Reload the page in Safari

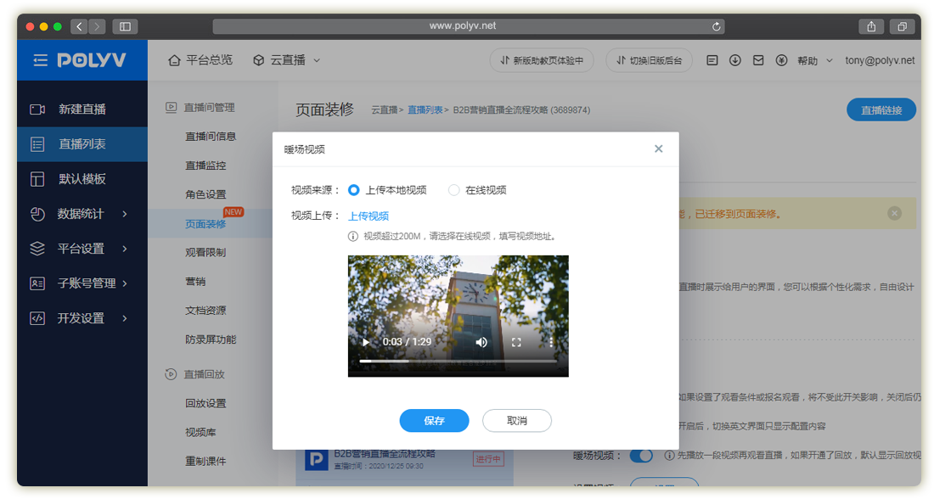[717, 26]
